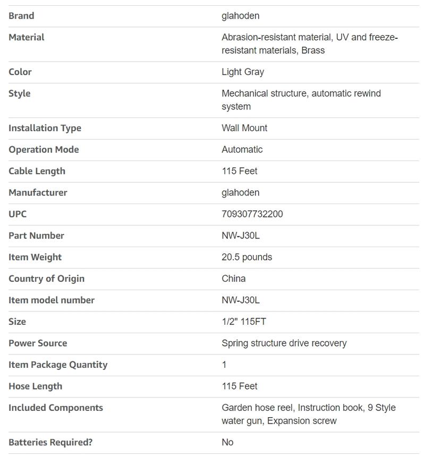Click the UPC number 709307732200
425x457 pixels.
click(x=252, y=214)
